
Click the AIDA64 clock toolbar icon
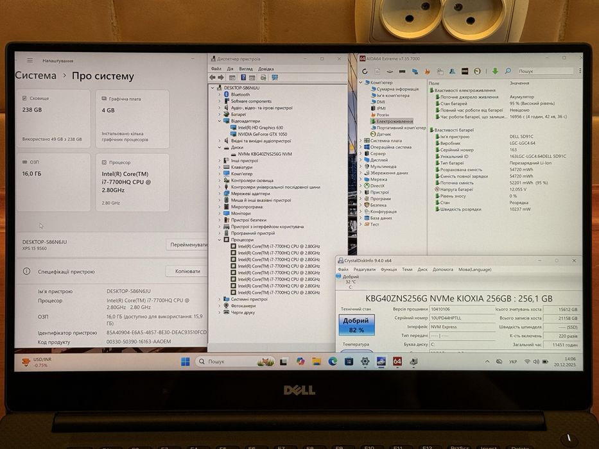(x=477, y=71)
